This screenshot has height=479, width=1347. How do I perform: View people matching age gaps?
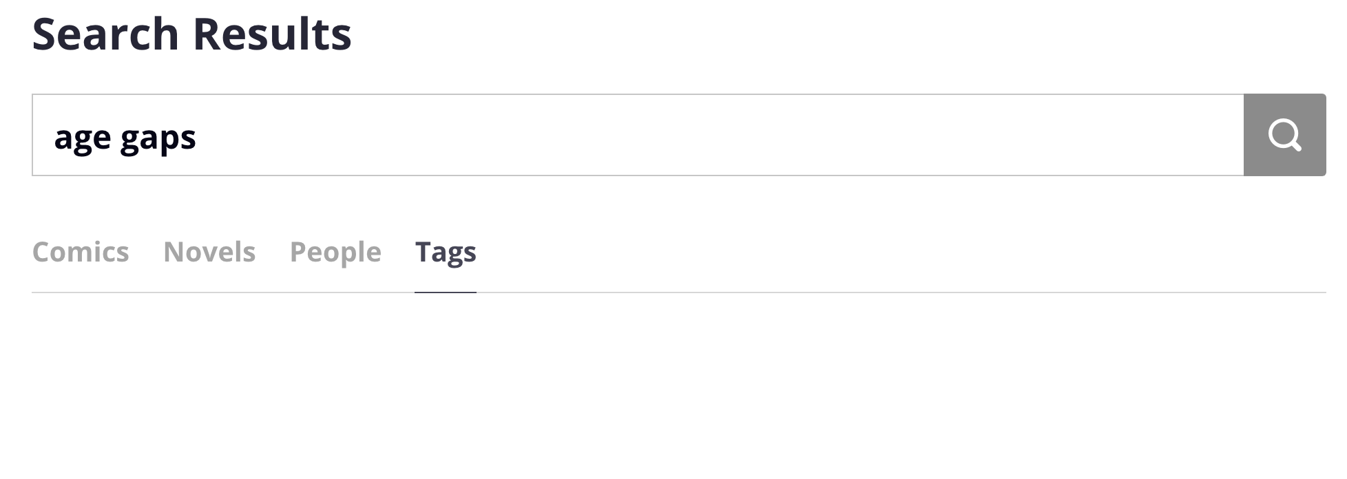point(335,252)
